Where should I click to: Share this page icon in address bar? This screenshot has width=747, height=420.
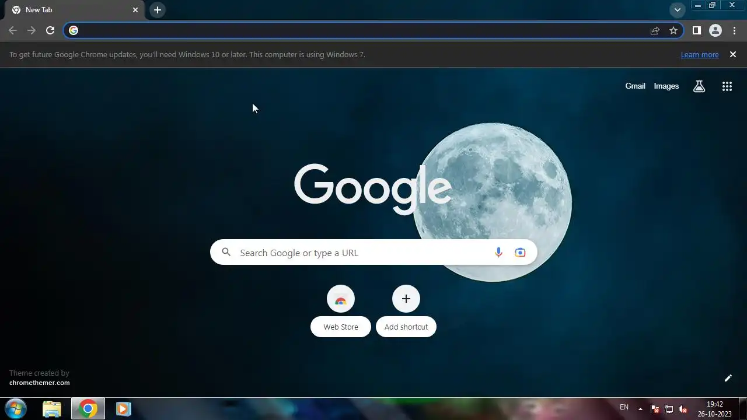tap(655, 30)
